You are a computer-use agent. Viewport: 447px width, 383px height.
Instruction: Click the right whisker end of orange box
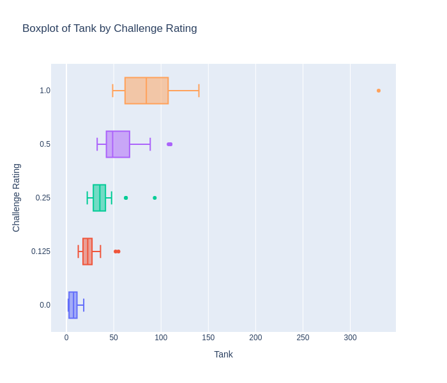[199, 91]
